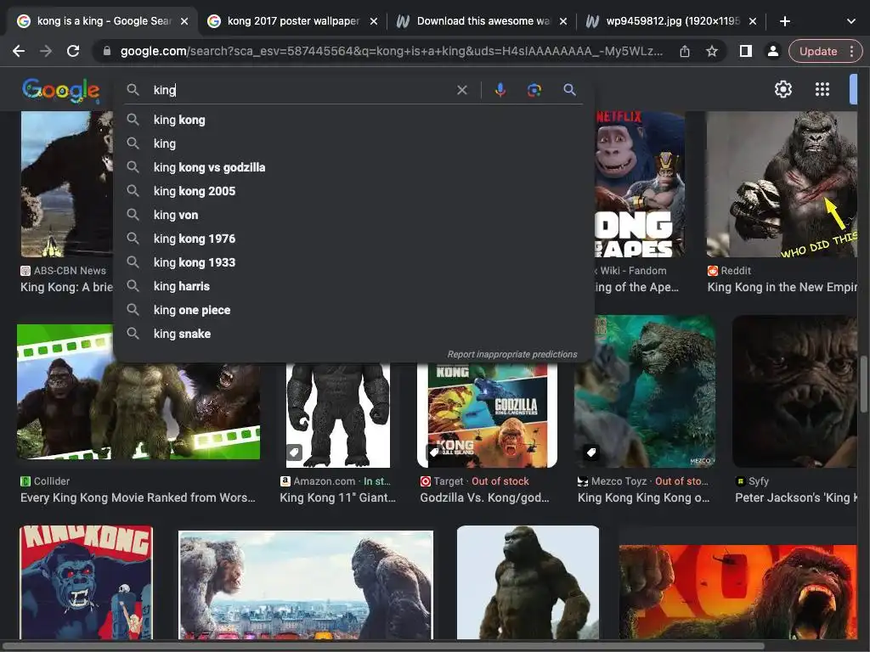The height and width of the screenshot is (652, 870).
Task: Submit search with the blue magnifier icon
Action: pos(569,90)
